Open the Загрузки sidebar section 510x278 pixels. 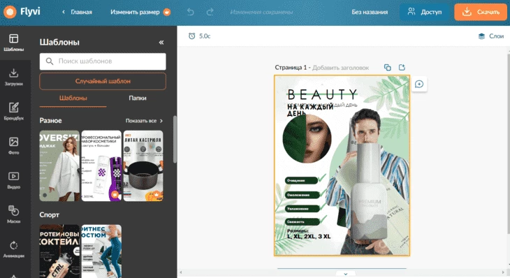pos(14,77)
